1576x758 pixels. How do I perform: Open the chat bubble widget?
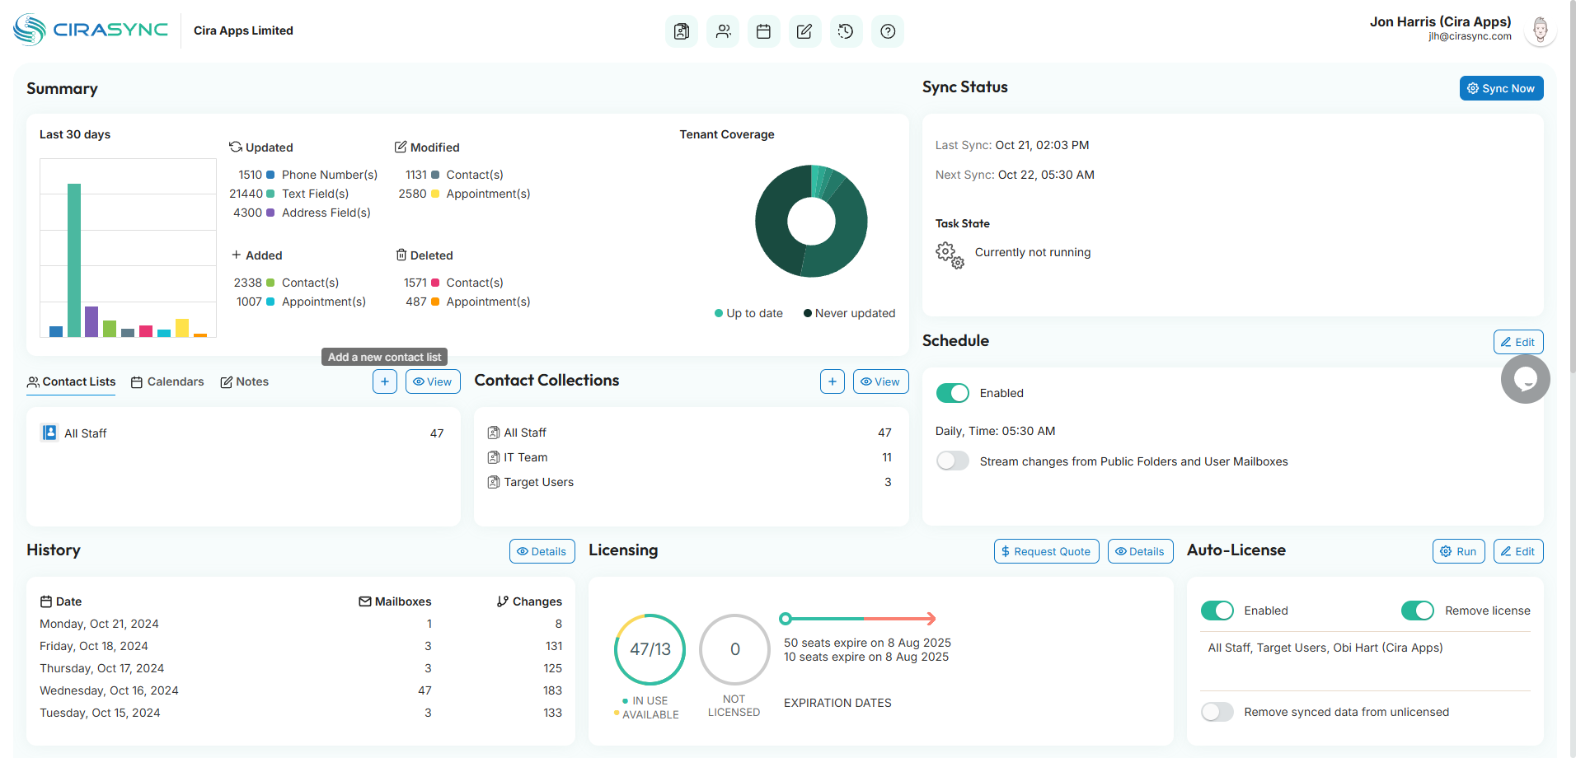1525,379
